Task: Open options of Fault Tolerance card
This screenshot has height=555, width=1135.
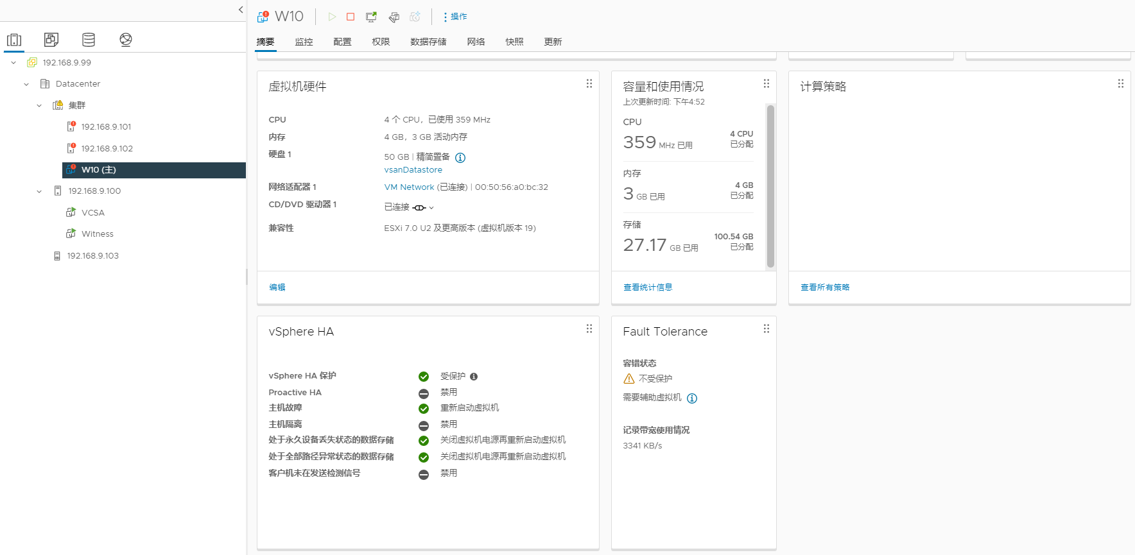Action: tap(767, 329)
